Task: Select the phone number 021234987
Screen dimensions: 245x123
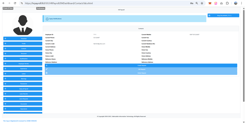Action: [96, 37]
